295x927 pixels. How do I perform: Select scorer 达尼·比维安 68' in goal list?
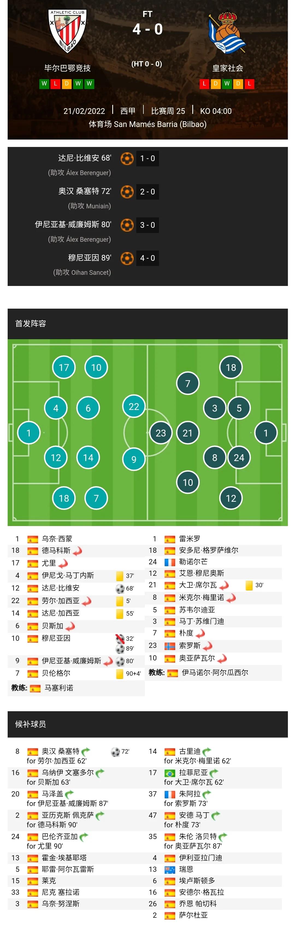(x=85, y=158)
